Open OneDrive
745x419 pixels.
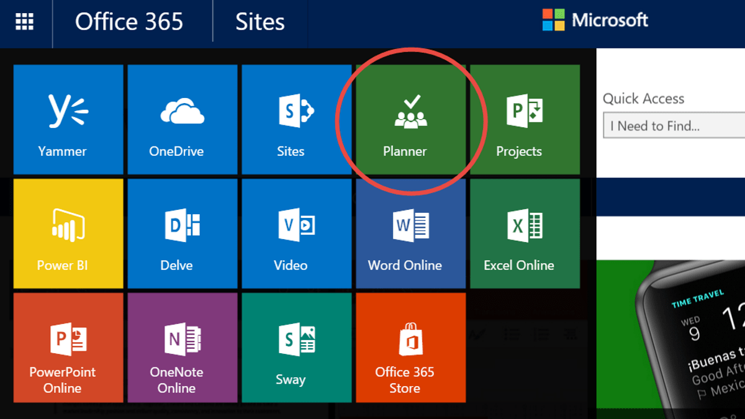[x=182, y=119]
